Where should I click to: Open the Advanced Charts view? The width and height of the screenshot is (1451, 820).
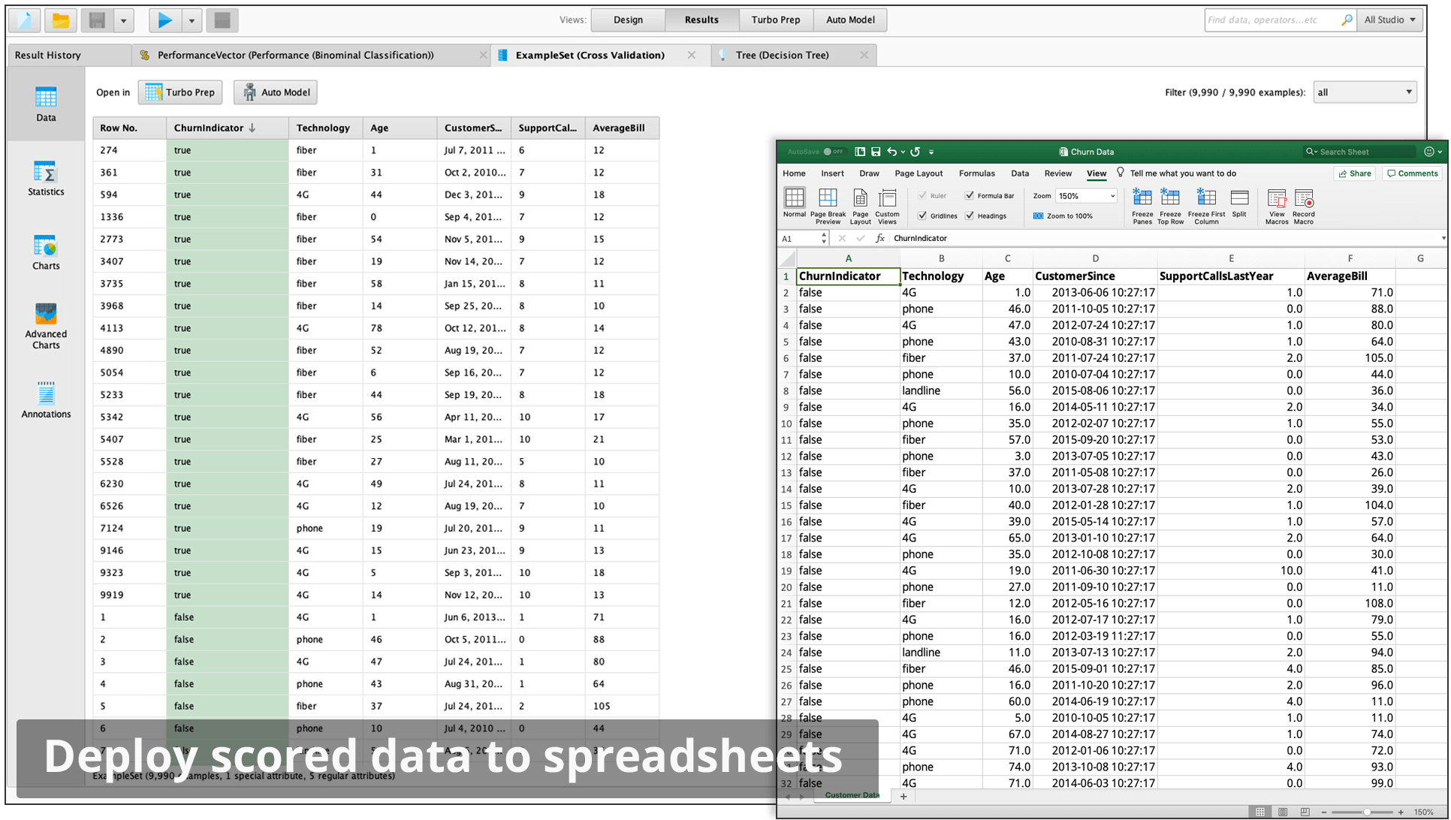click(x=46, y=324)
